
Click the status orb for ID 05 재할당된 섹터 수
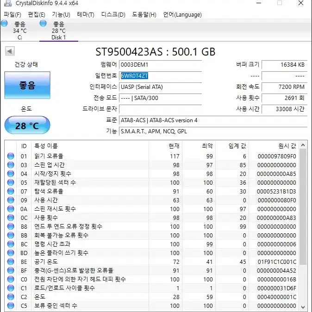pyautogui.click(x=11, y=182)
